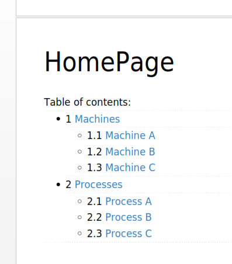Click the HomePage heading
232x264 pixels.
[x=109, y=62]
